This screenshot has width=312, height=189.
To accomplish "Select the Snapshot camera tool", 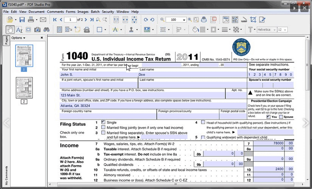I will [37, 30].
